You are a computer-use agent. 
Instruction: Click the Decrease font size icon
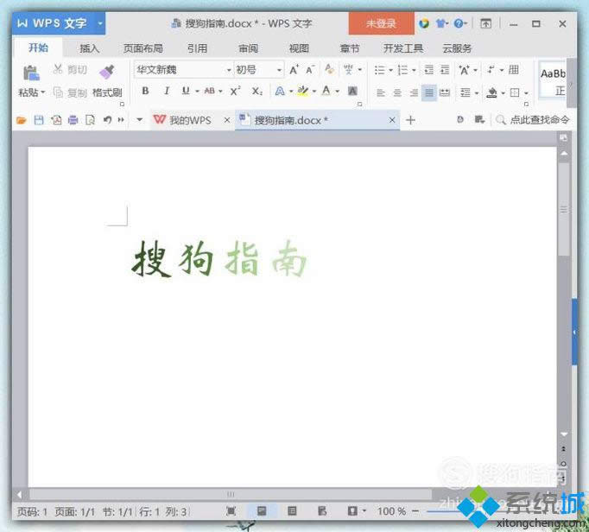(309, 70)
